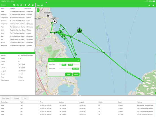
Task: Select the Mom's car device row
Action: coord(17,45)
